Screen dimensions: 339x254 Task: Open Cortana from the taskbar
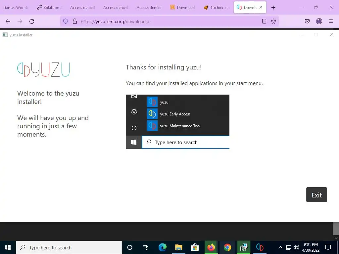(x=130, y=247)
